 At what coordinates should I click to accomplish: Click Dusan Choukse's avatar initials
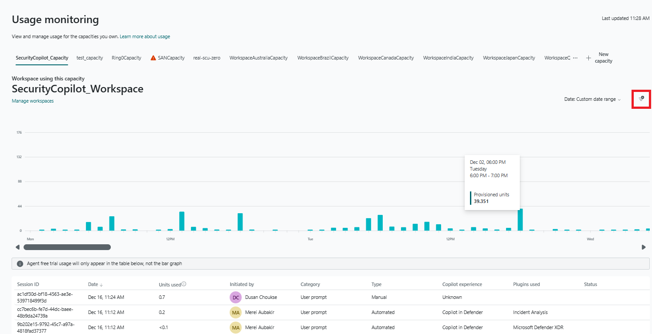[x=235, y=297]
